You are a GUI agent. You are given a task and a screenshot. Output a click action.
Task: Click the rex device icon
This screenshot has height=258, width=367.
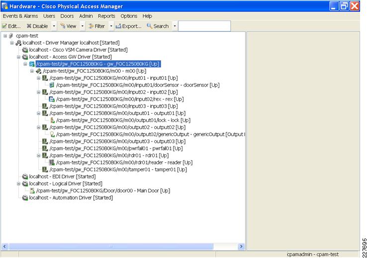click(x=52, y=99)
